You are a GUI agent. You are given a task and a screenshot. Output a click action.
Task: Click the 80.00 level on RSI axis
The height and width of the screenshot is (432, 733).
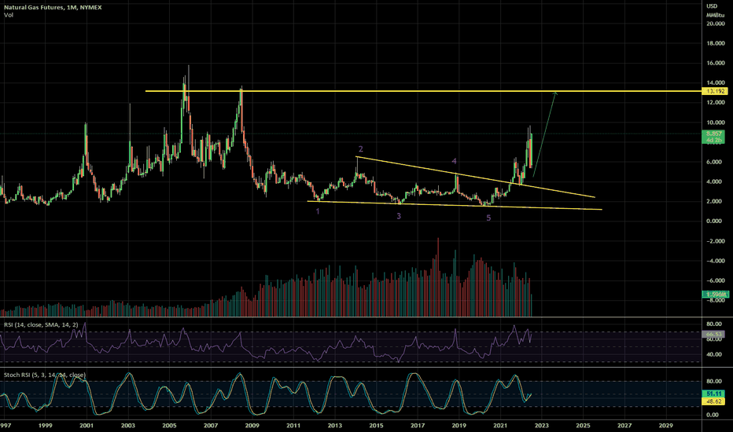point(714,324)
